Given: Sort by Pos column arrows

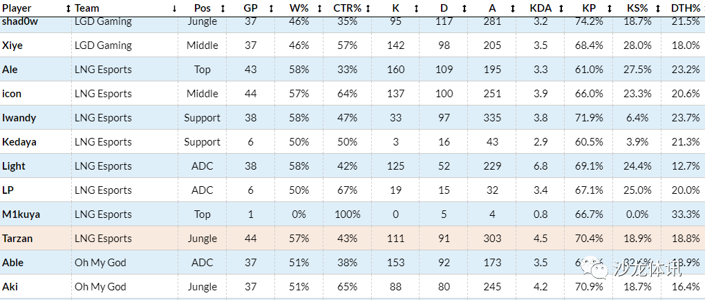Looking at the screenshot, I should pyautogui.click(x=223, y=8).
